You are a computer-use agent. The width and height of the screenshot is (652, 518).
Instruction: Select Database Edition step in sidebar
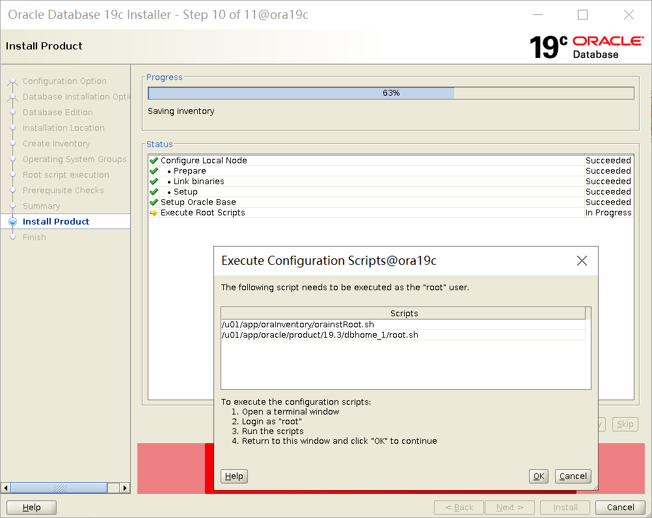point(58,112)
